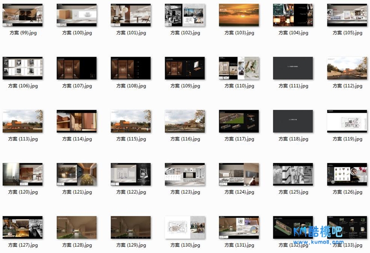Click the 方案 (112).jpg building image
The width and height of the screenshot is (370, 253).
click(347, 68)
